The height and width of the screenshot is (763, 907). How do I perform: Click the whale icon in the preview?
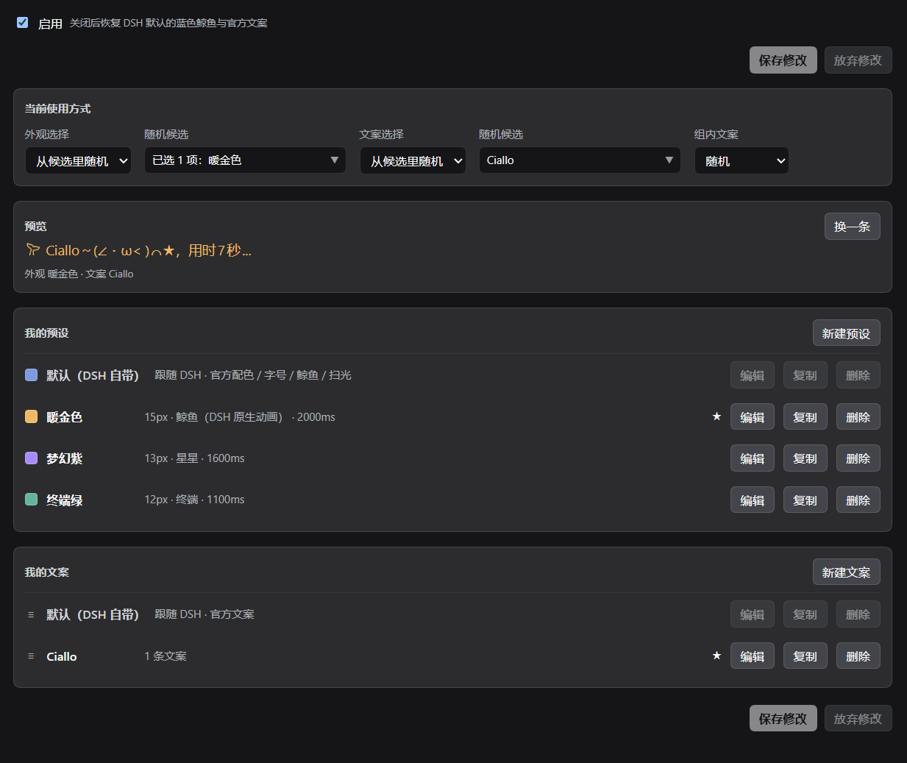point(32,250)
